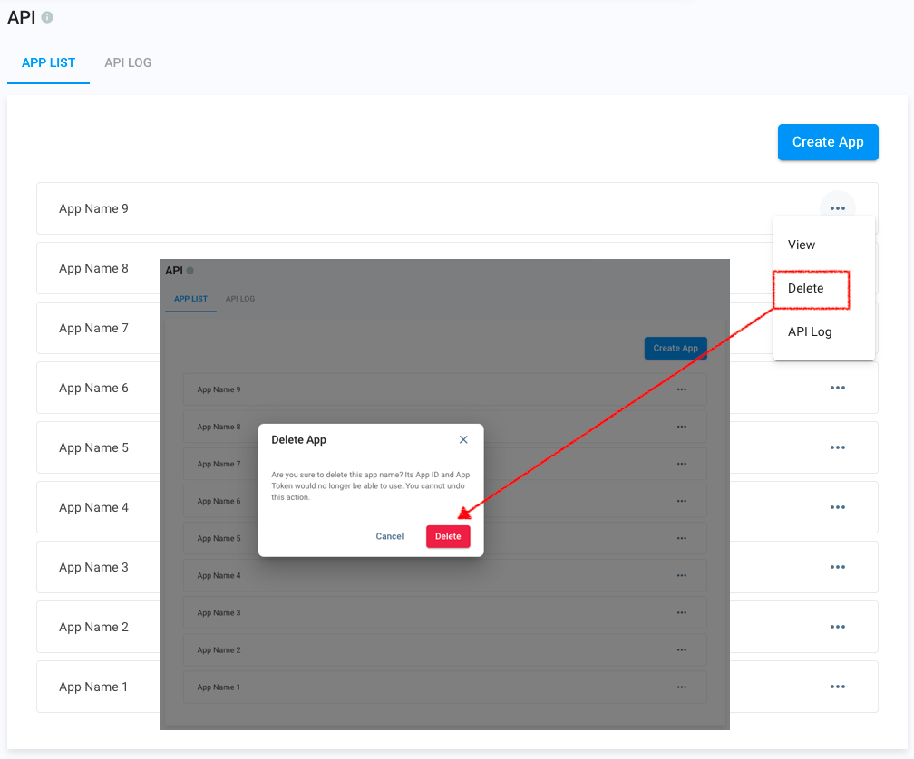This screenshot has height=759, width=914.
Task: Click the small App Name 1 label in dimmed inset
Action: pos(219,687)
